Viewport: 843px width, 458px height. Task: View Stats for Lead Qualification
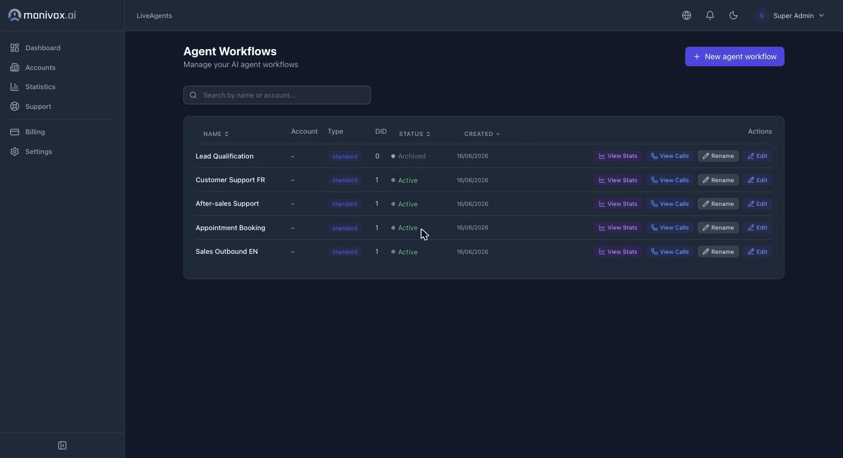(x=618, y=156)
